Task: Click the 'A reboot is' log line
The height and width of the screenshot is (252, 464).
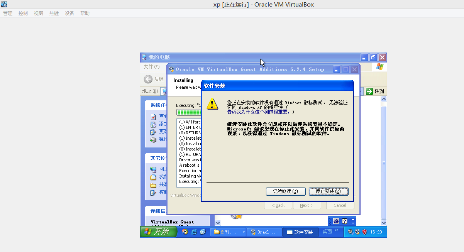Action: (x=189, y=165)
